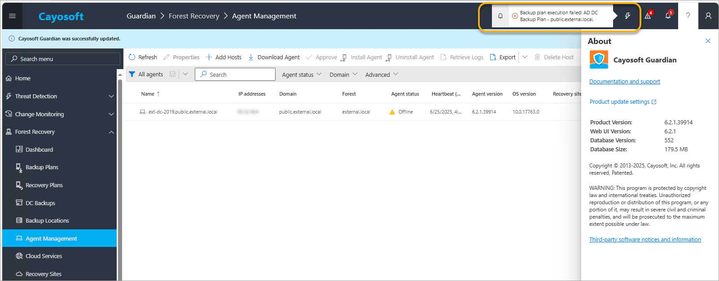Open the Advanced filter dropdown
The width and height of the screenshot is (719, 281).
click(381, 75)
